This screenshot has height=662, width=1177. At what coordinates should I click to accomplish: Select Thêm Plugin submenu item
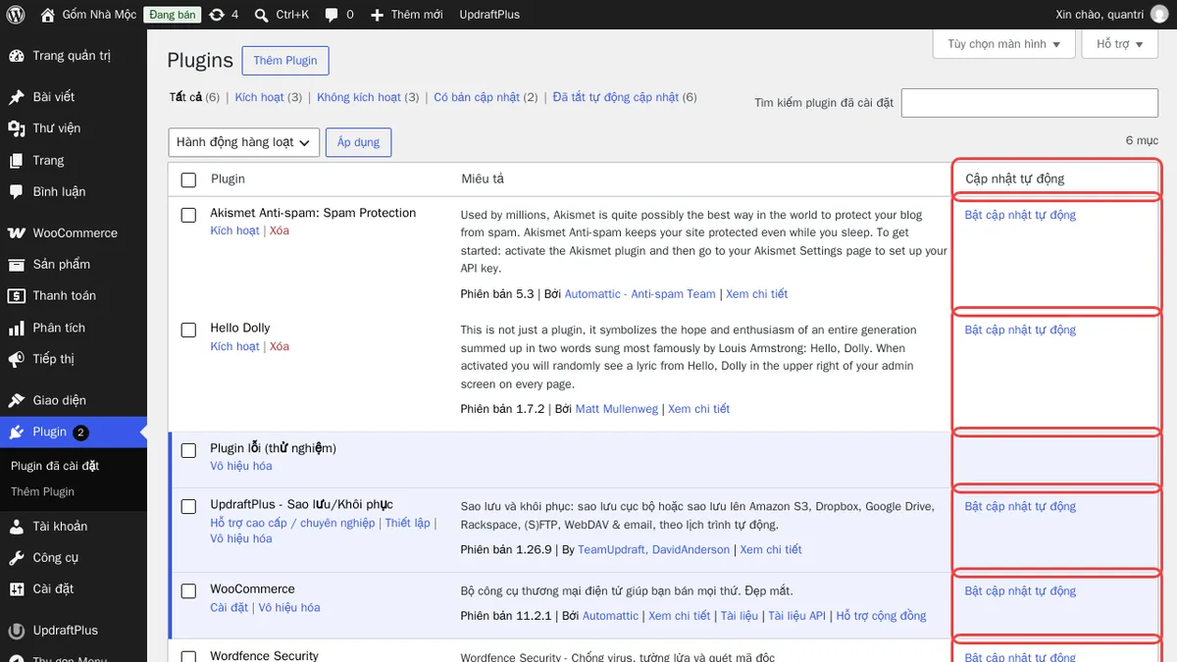(x=42, y=491)
